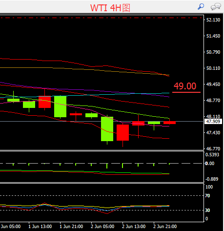This screenshot has height=231, width=224.
Task: Click the 2 Jun 05:00 time label
Action: [102, 227]
